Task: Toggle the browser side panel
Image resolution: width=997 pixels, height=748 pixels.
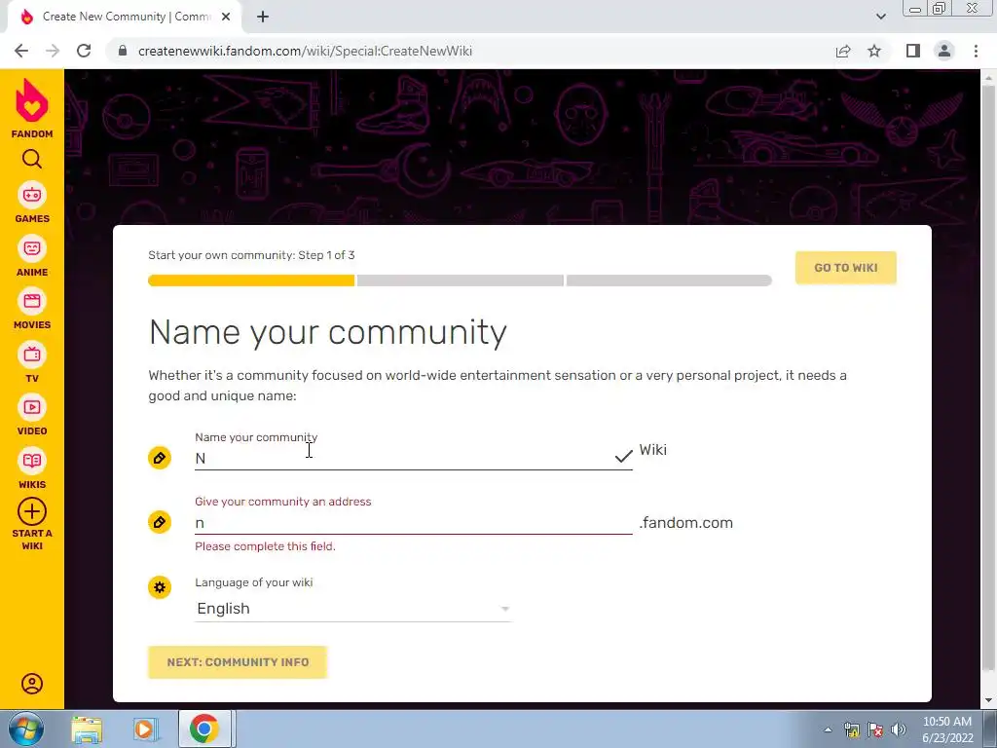Action: (913, 51)
